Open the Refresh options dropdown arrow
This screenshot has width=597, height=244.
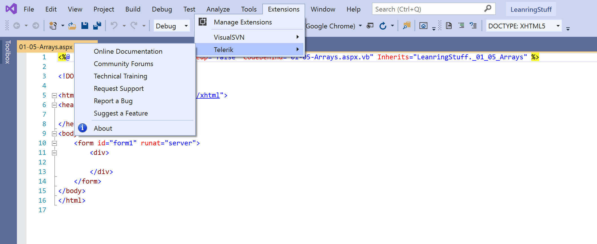click(392, 26)
